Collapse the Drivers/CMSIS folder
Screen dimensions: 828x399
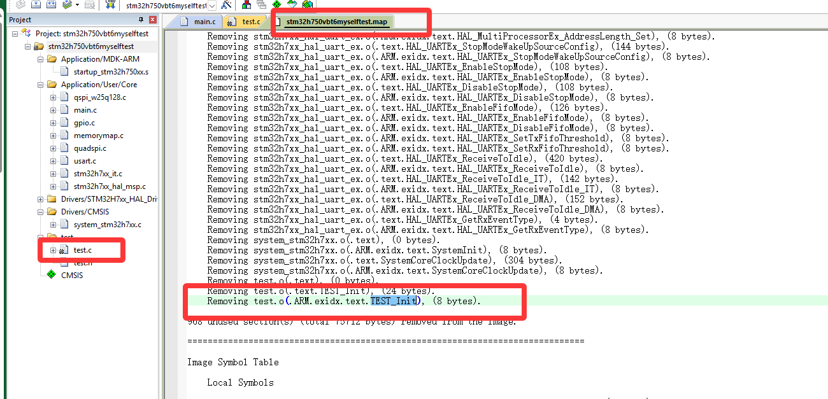[40, 212]
